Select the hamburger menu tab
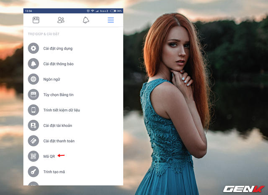 tap(111, 20)
